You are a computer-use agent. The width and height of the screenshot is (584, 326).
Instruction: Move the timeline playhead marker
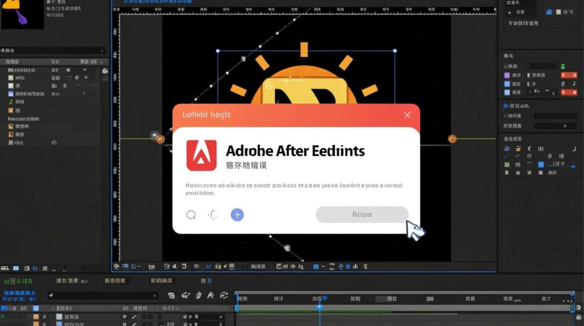click(x=319, y=307)
